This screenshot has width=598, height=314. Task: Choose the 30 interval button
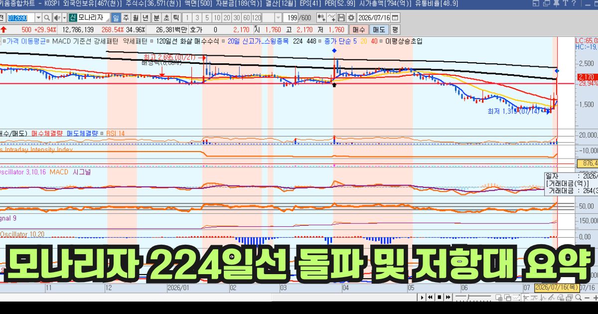tap(237, 18)
